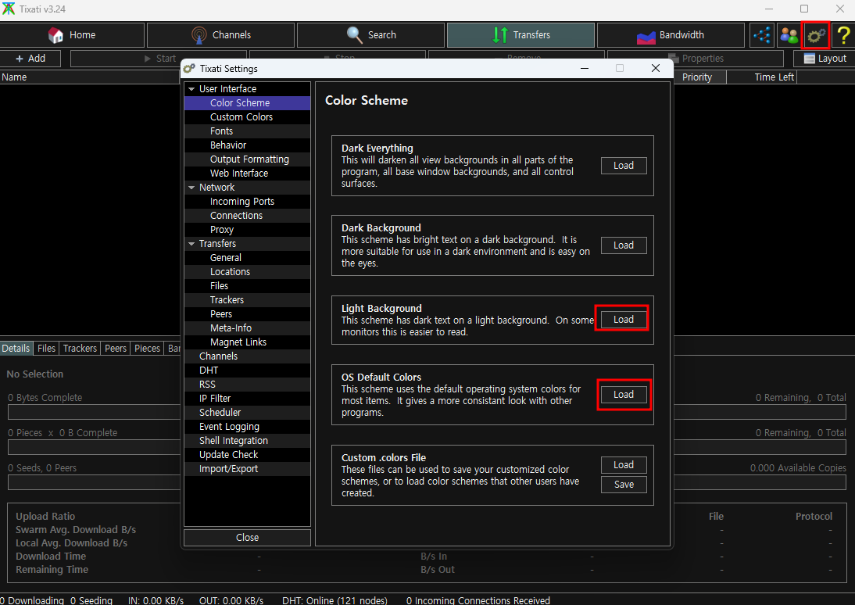Collapse the Transfers tree section
The image size is (855, 605).
pyautogui.click(x=191, y=243)
